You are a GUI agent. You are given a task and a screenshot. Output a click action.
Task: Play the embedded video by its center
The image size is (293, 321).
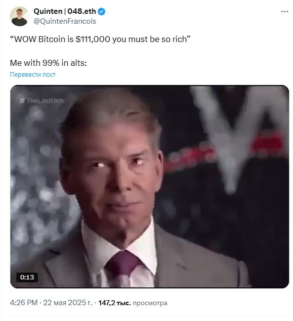[150, 186]
